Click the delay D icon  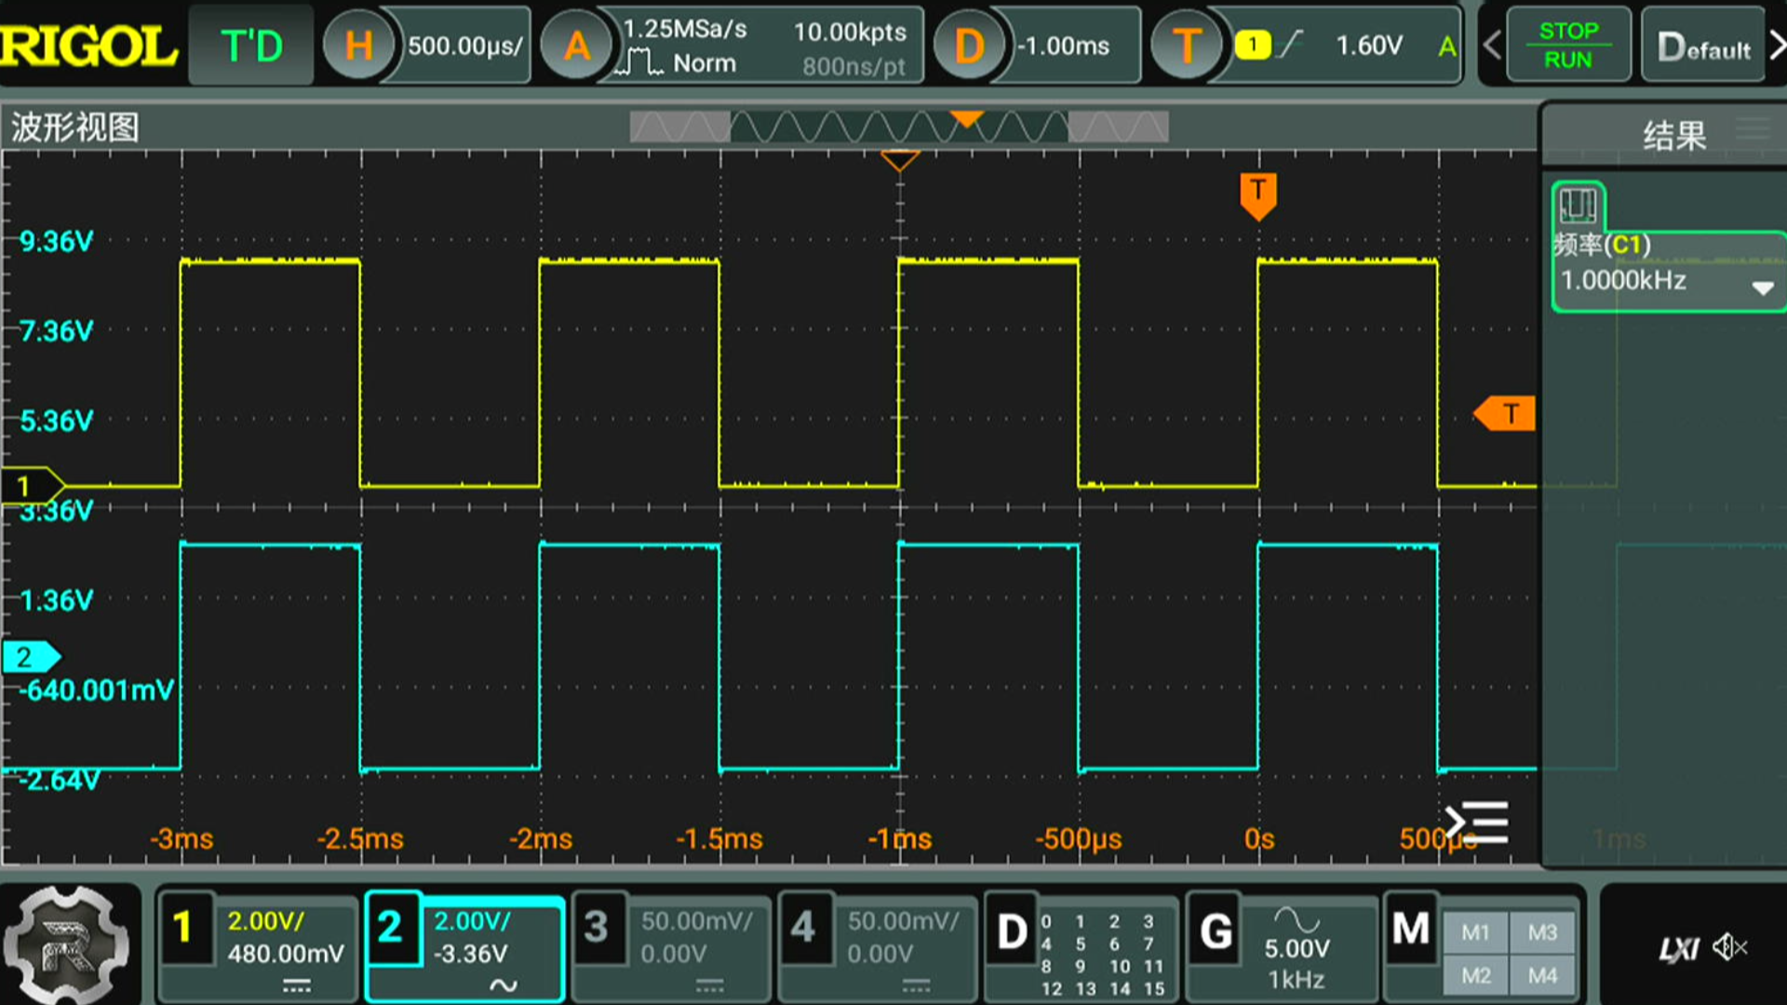click(x=969, y=46)
